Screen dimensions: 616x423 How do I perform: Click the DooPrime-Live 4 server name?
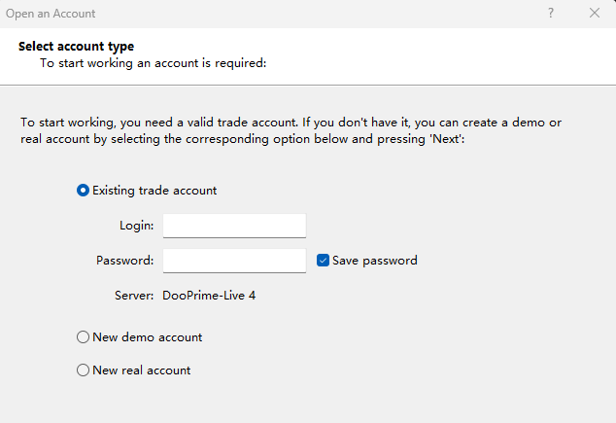(209, 295)
